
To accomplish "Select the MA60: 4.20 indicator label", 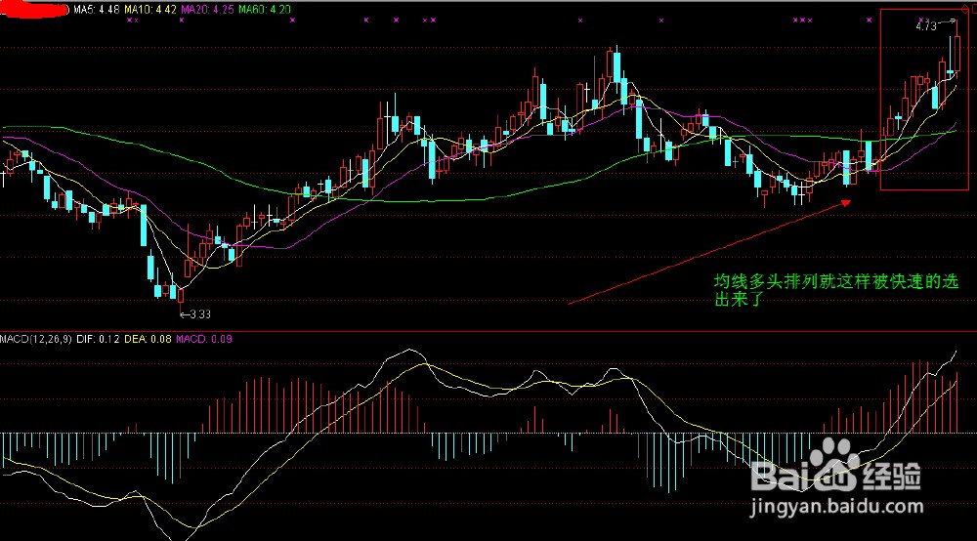I will [x=265, y=10].
